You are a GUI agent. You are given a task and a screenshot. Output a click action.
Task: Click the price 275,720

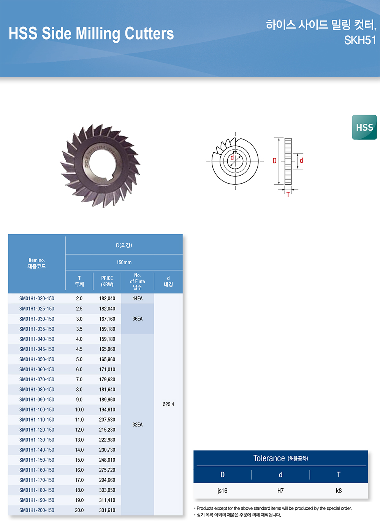coord(107,470)
